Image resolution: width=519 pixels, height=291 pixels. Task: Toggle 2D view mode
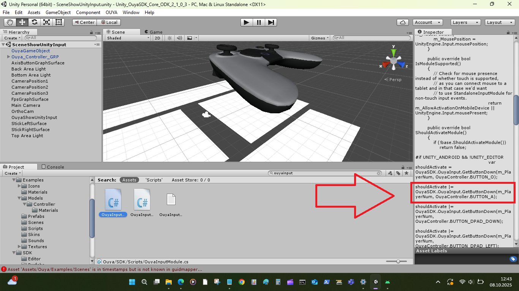157,38
